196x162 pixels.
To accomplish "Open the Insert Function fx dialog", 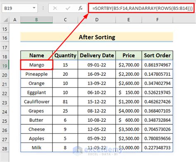I will [x=80, y=8].
